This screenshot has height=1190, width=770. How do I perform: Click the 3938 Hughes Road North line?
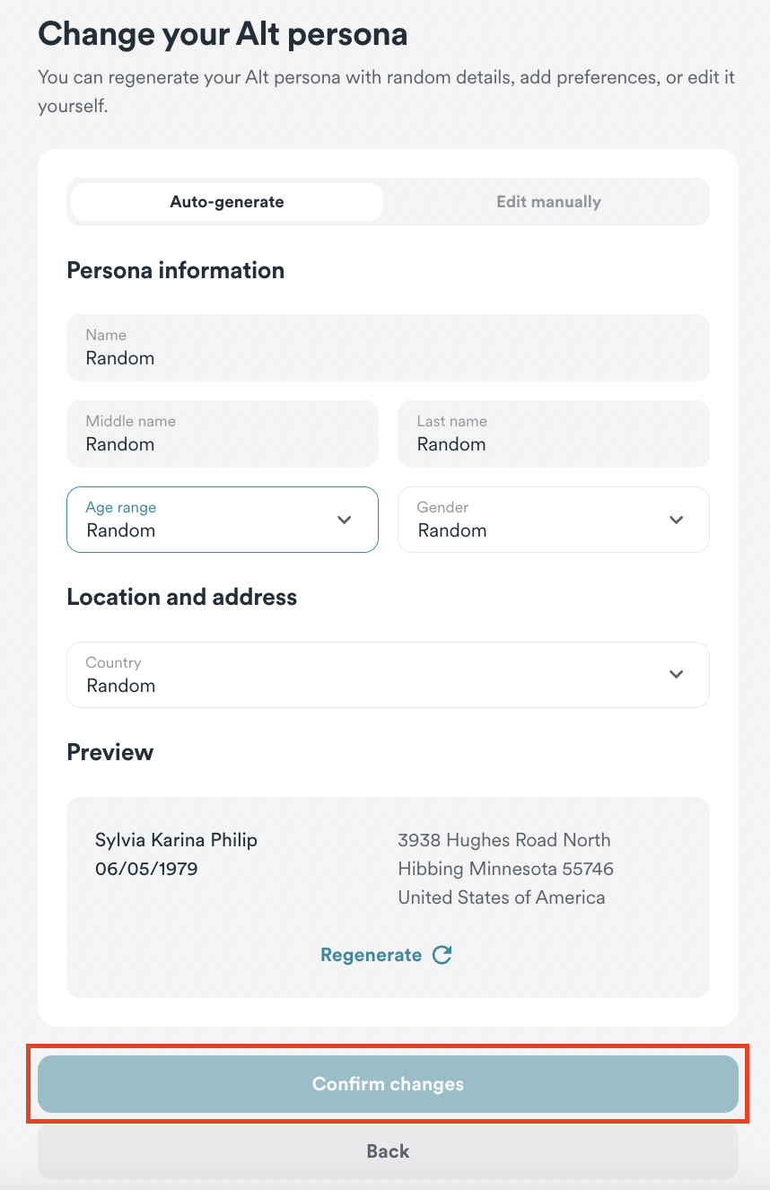pyautogui.click(x=503, y=840)
